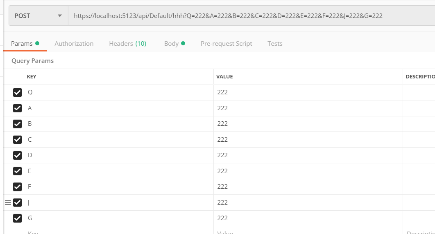435x234 pixels.
Task: Click the key cell J
Action: pos(119,203)
